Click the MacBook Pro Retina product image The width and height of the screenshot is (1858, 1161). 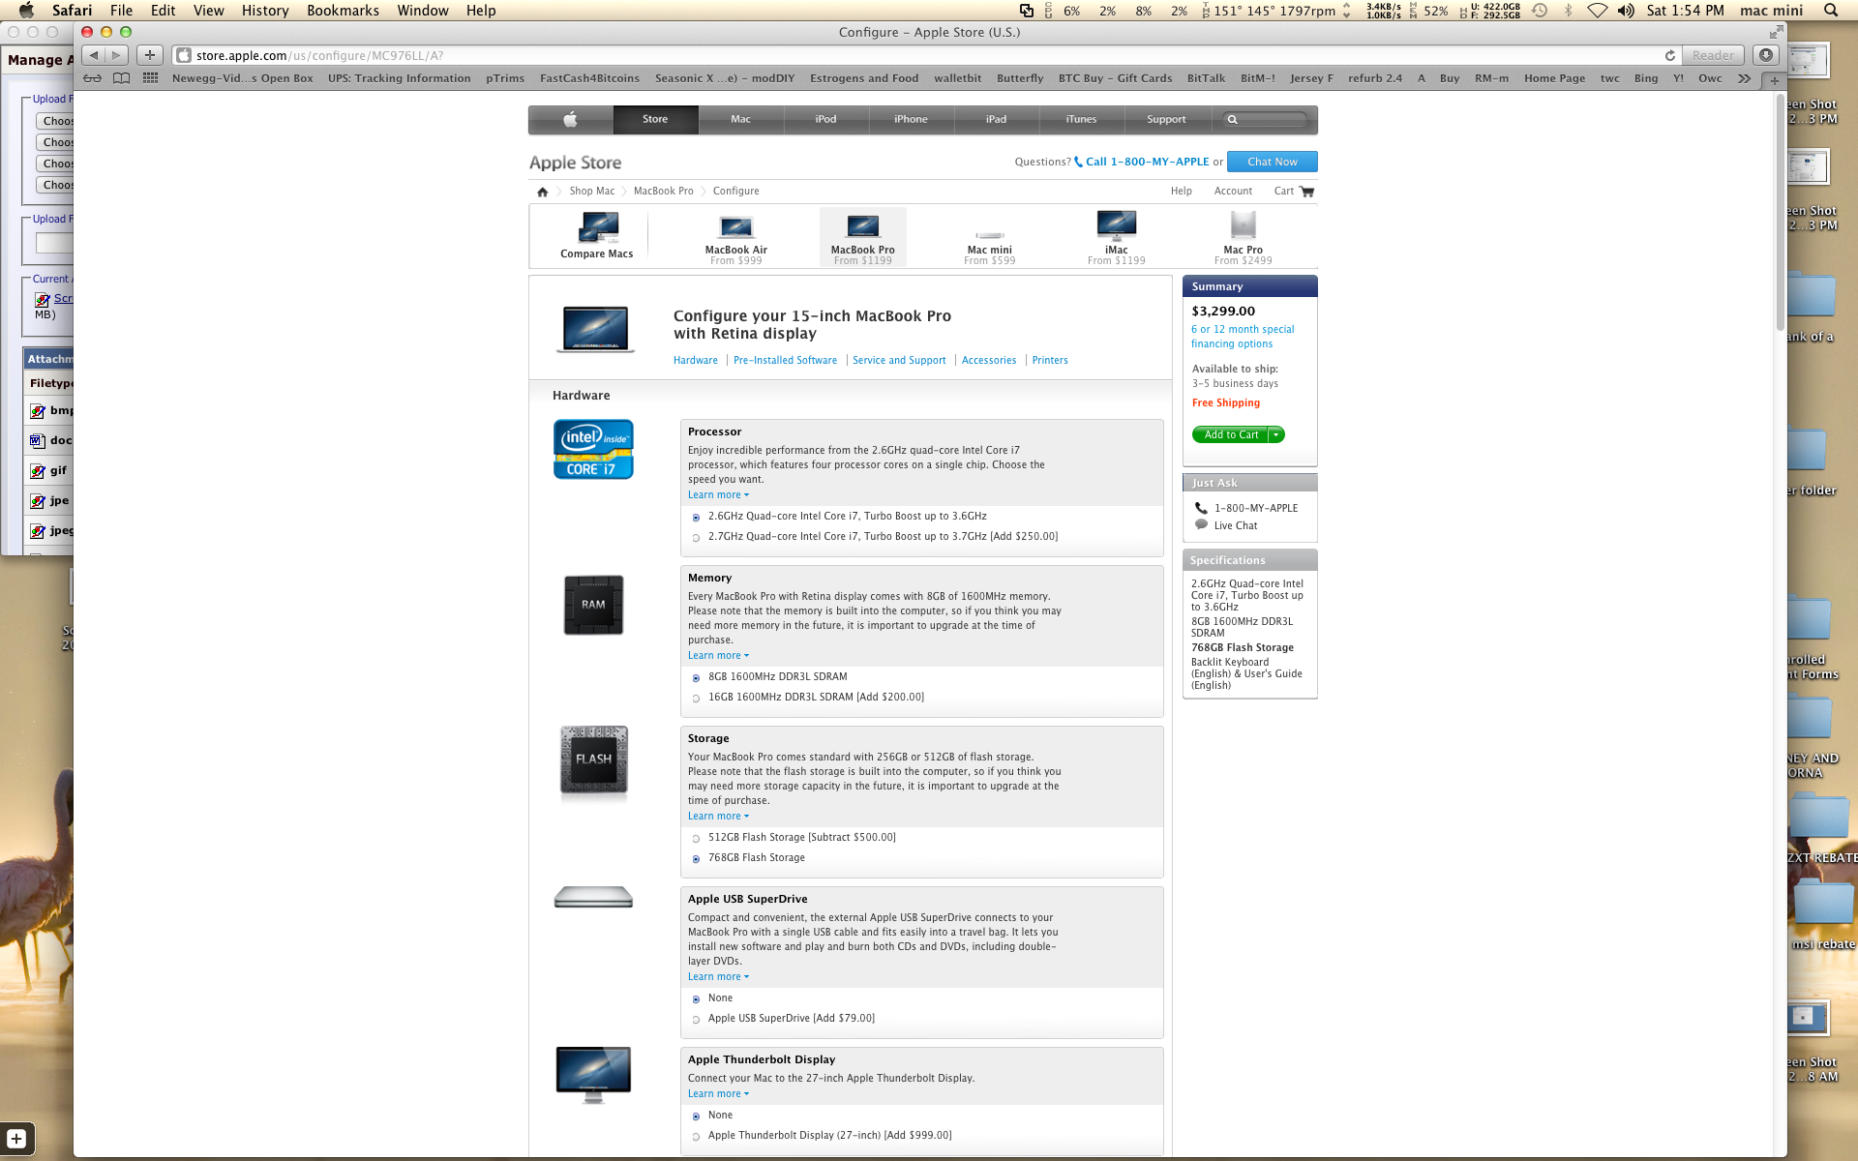tap(596, 329)
